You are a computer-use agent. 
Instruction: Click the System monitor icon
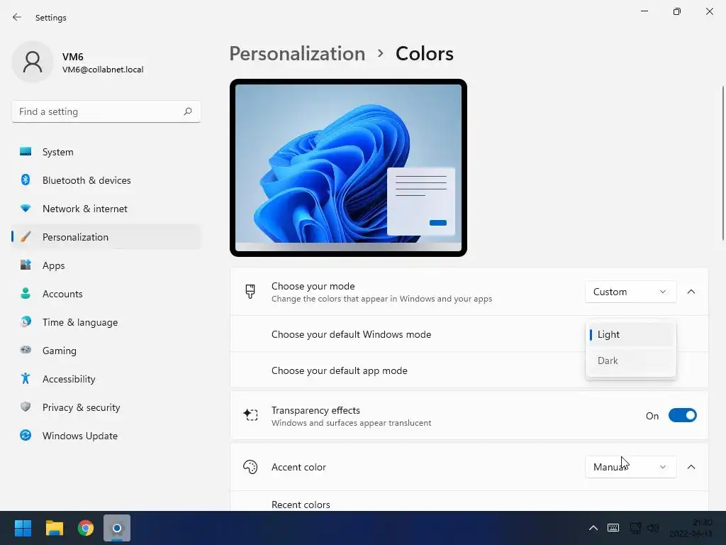(x=26, y=152)
